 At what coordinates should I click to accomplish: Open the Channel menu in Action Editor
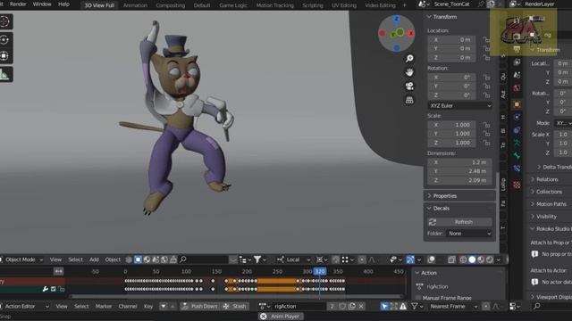128,307
